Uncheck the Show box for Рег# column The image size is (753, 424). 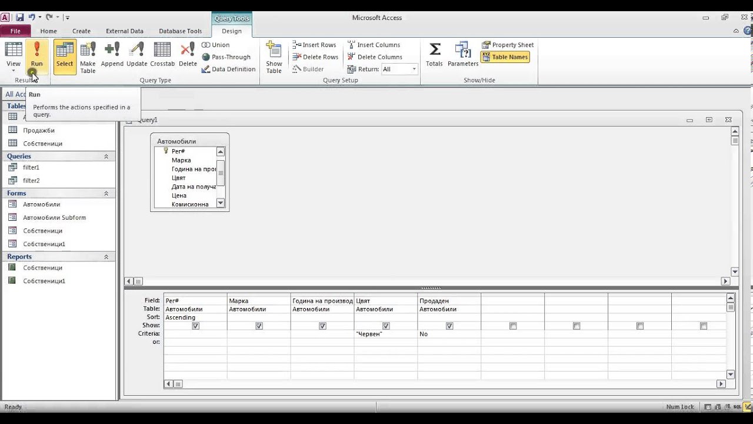click(196, 326)
